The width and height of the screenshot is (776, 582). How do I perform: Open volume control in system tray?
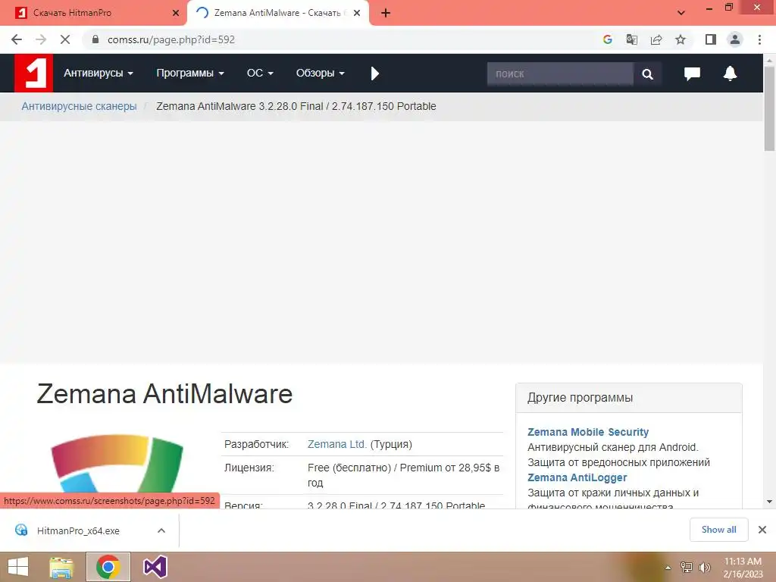704,567
